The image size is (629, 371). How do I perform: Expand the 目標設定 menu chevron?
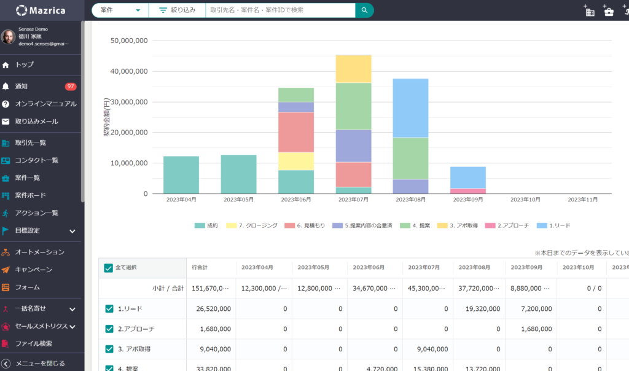pos(72,231)
